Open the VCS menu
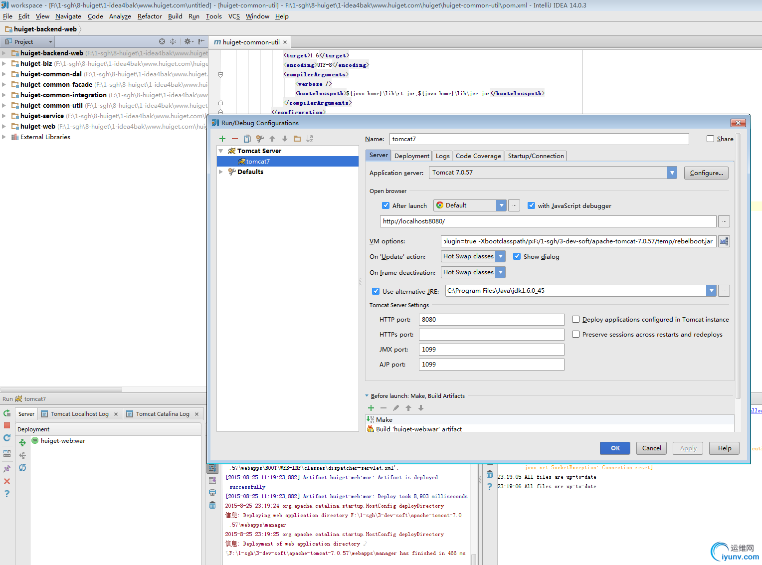 [x=234, y=16]
